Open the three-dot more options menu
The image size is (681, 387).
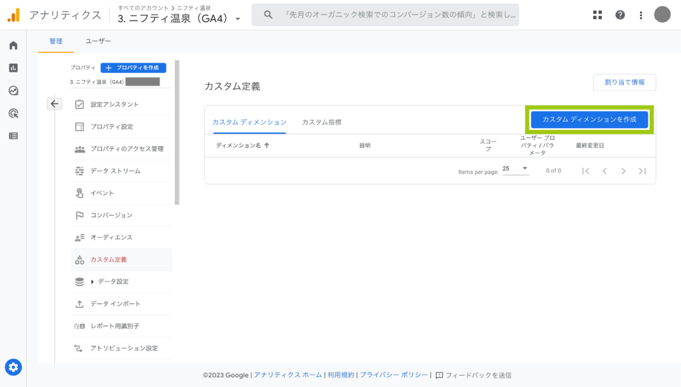tap(641, 15)
